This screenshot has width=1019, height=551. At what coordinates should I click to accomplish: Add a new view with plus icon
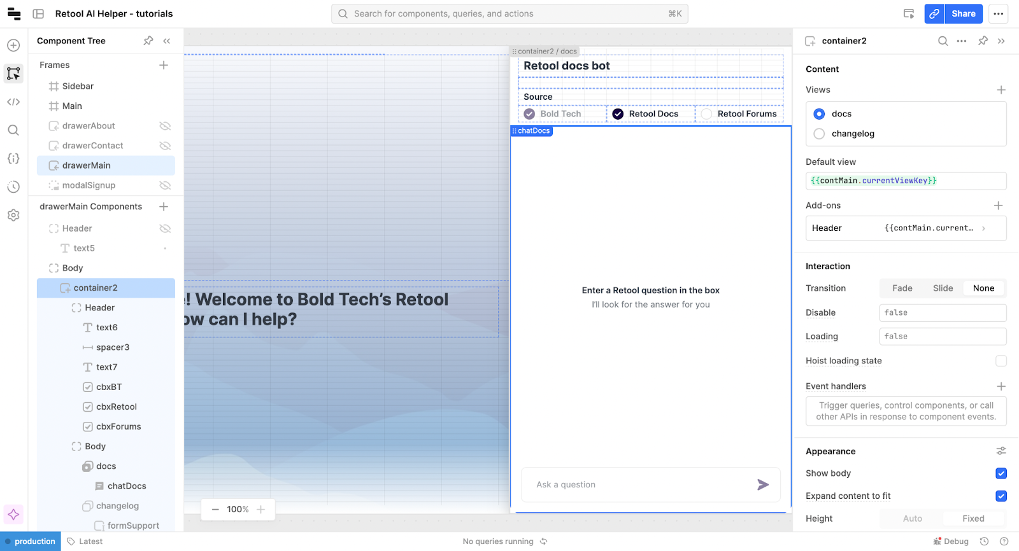click(x=1001, y=90)
